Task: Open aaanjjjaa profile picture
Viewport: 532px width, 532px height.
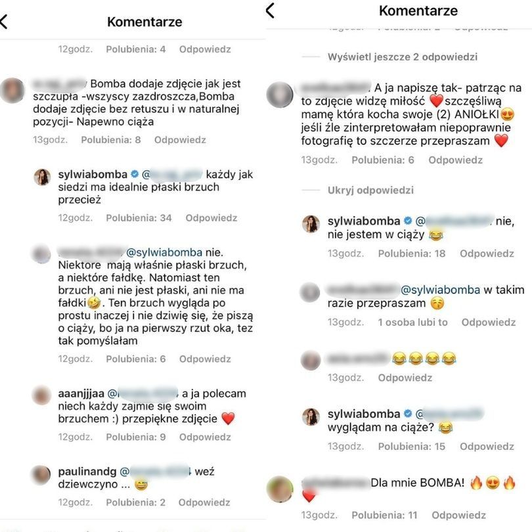Action: click(x=41, y=395)
